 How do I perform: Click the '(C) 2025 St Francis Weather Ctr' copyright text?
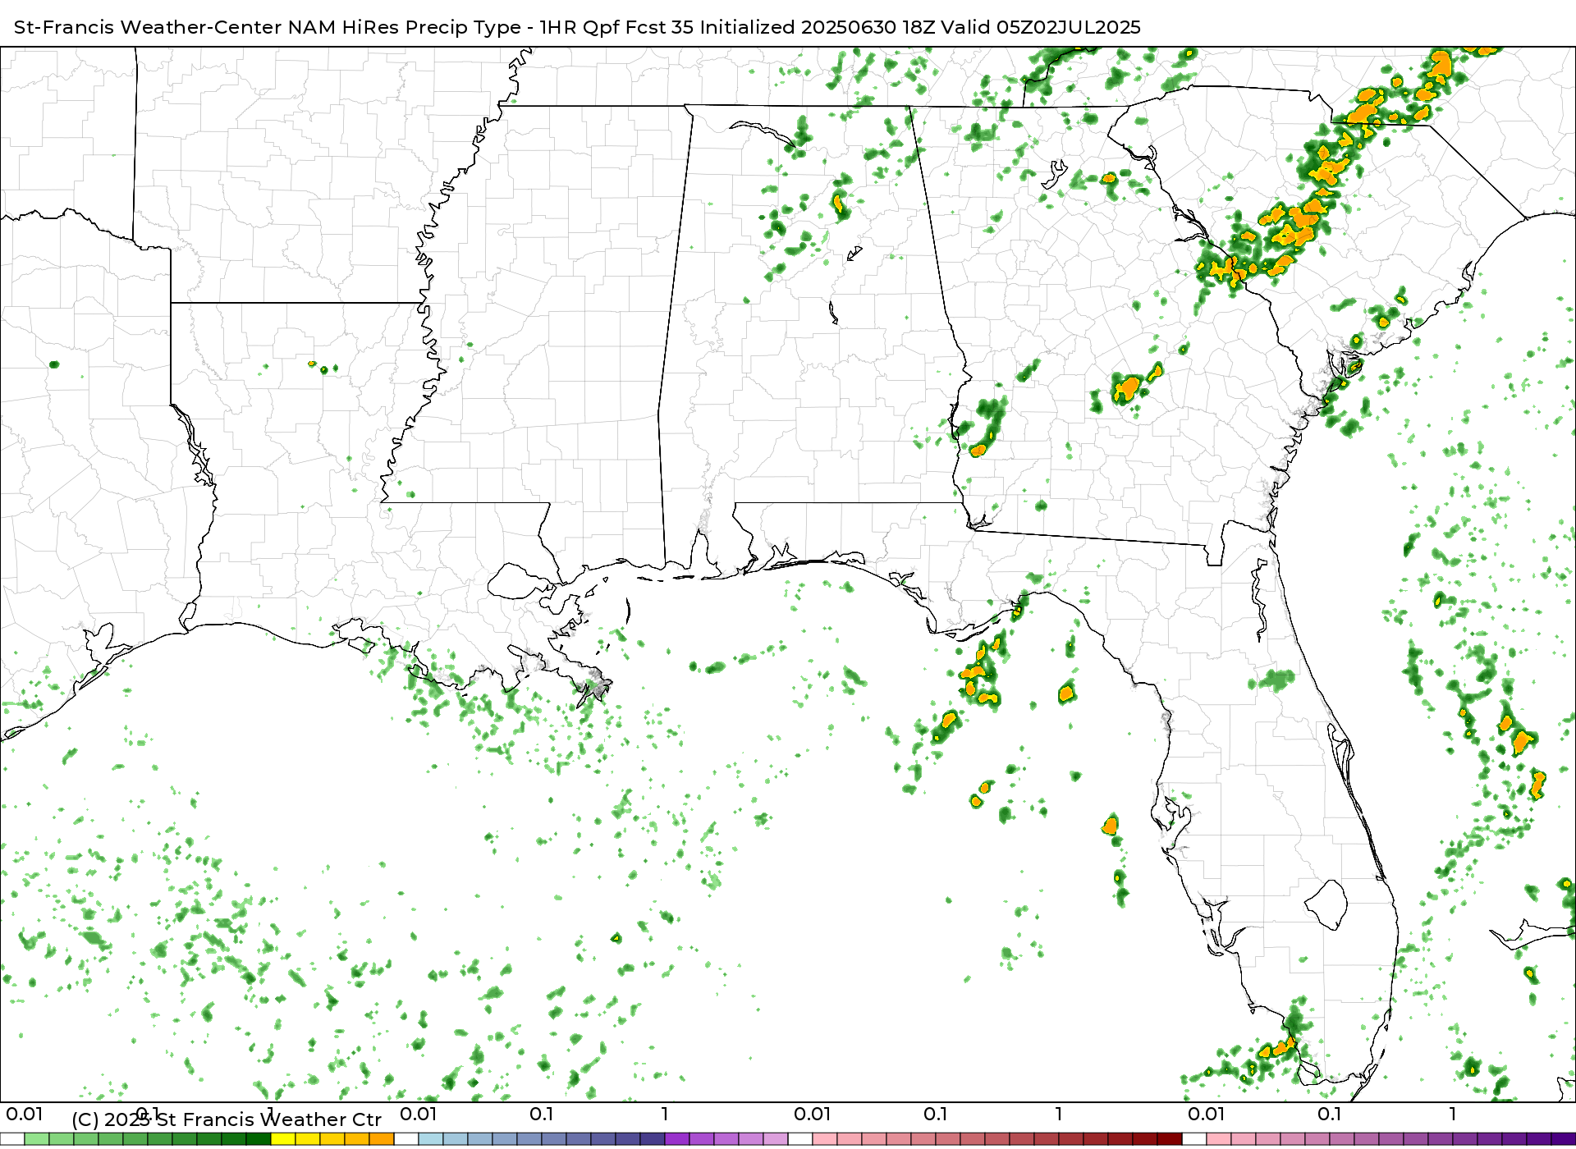pyautogui.click(x=227, y=1119)
